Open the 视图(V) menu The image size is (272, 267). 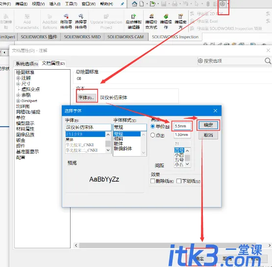click(38, 3)
